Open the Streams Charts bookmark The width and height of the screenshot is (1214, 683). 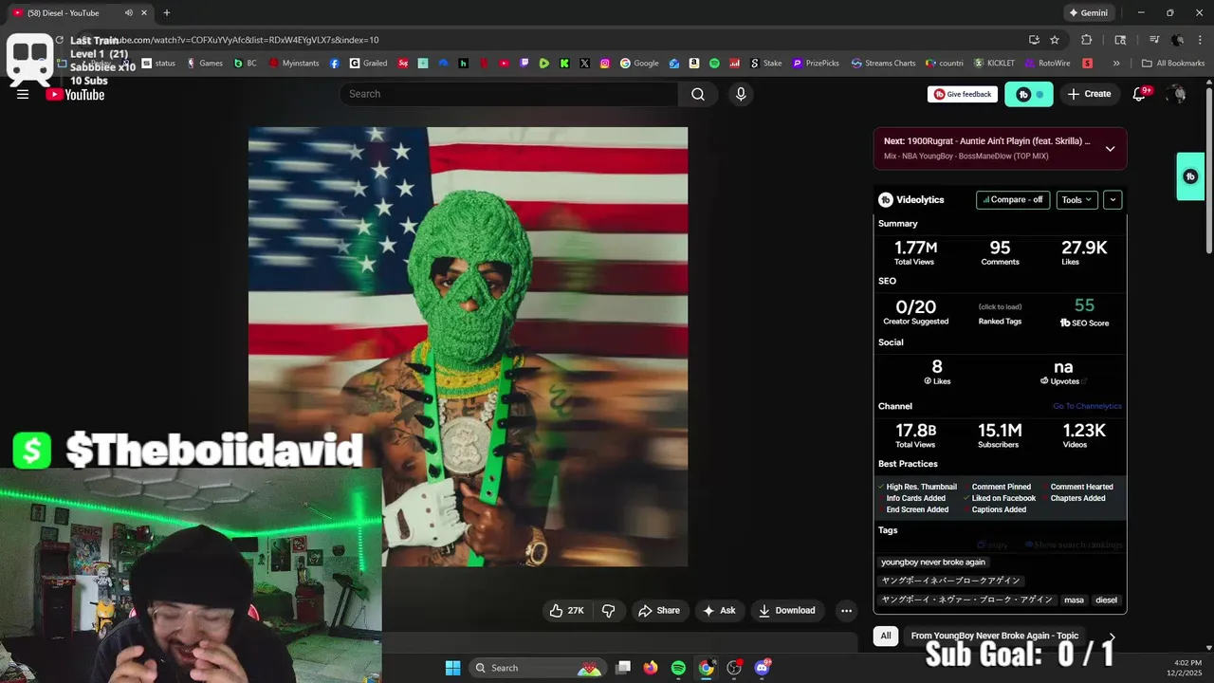(x=883, y=64)
